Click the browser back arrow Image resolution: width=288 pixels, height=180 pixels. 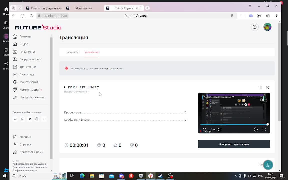click(14, 16)
